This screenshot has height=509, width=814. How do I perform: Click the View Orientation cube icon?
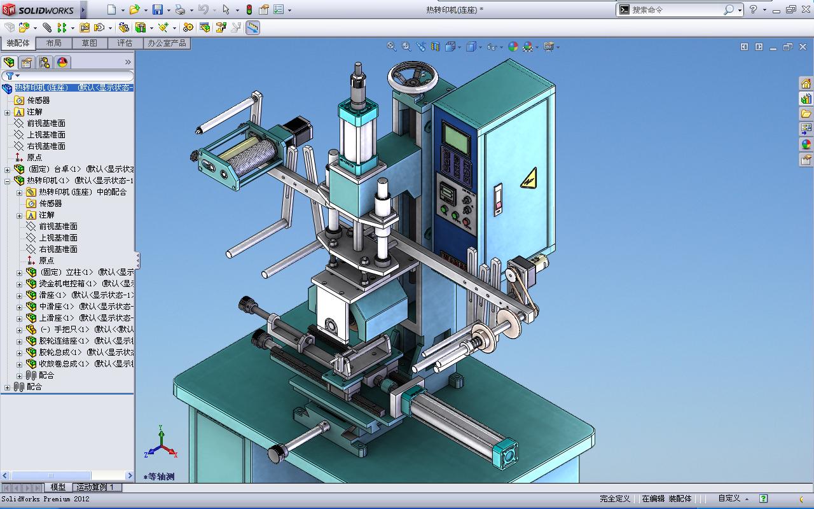click(x=450, y=46)
